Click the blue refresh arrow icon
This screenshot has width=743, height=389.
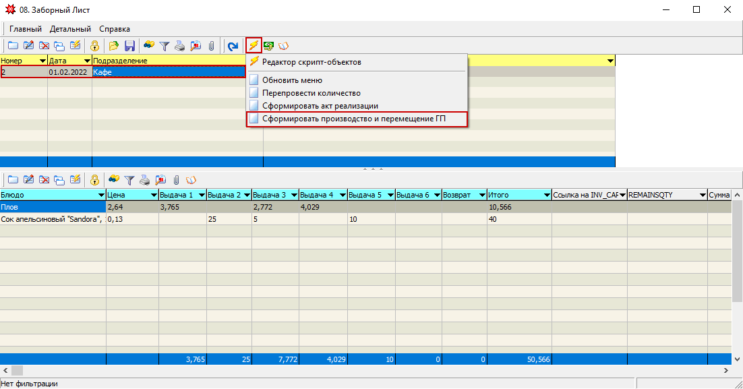coord(233,46)
